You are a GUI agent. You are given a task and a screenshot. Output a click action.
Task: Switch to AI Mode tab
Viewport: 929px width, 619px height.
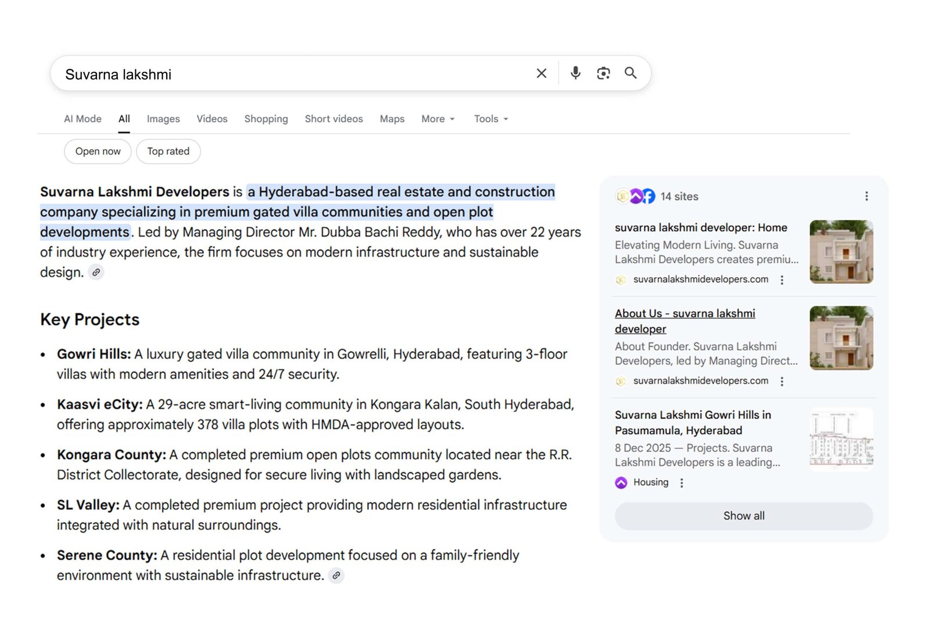pyautogui.click(x=82, y=119)
